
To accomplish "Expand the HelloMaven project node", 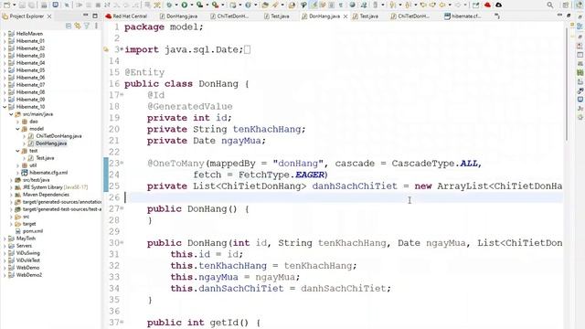I will click(5, 34).
